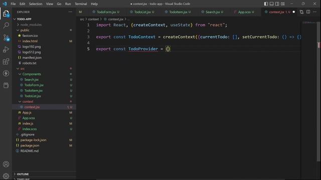Switch to the TodoForm.jsx tab
The image size is (321, 180).
(106, 12)
